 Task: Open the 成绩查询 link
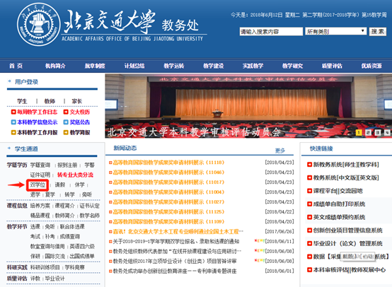[x=70, y=236]
